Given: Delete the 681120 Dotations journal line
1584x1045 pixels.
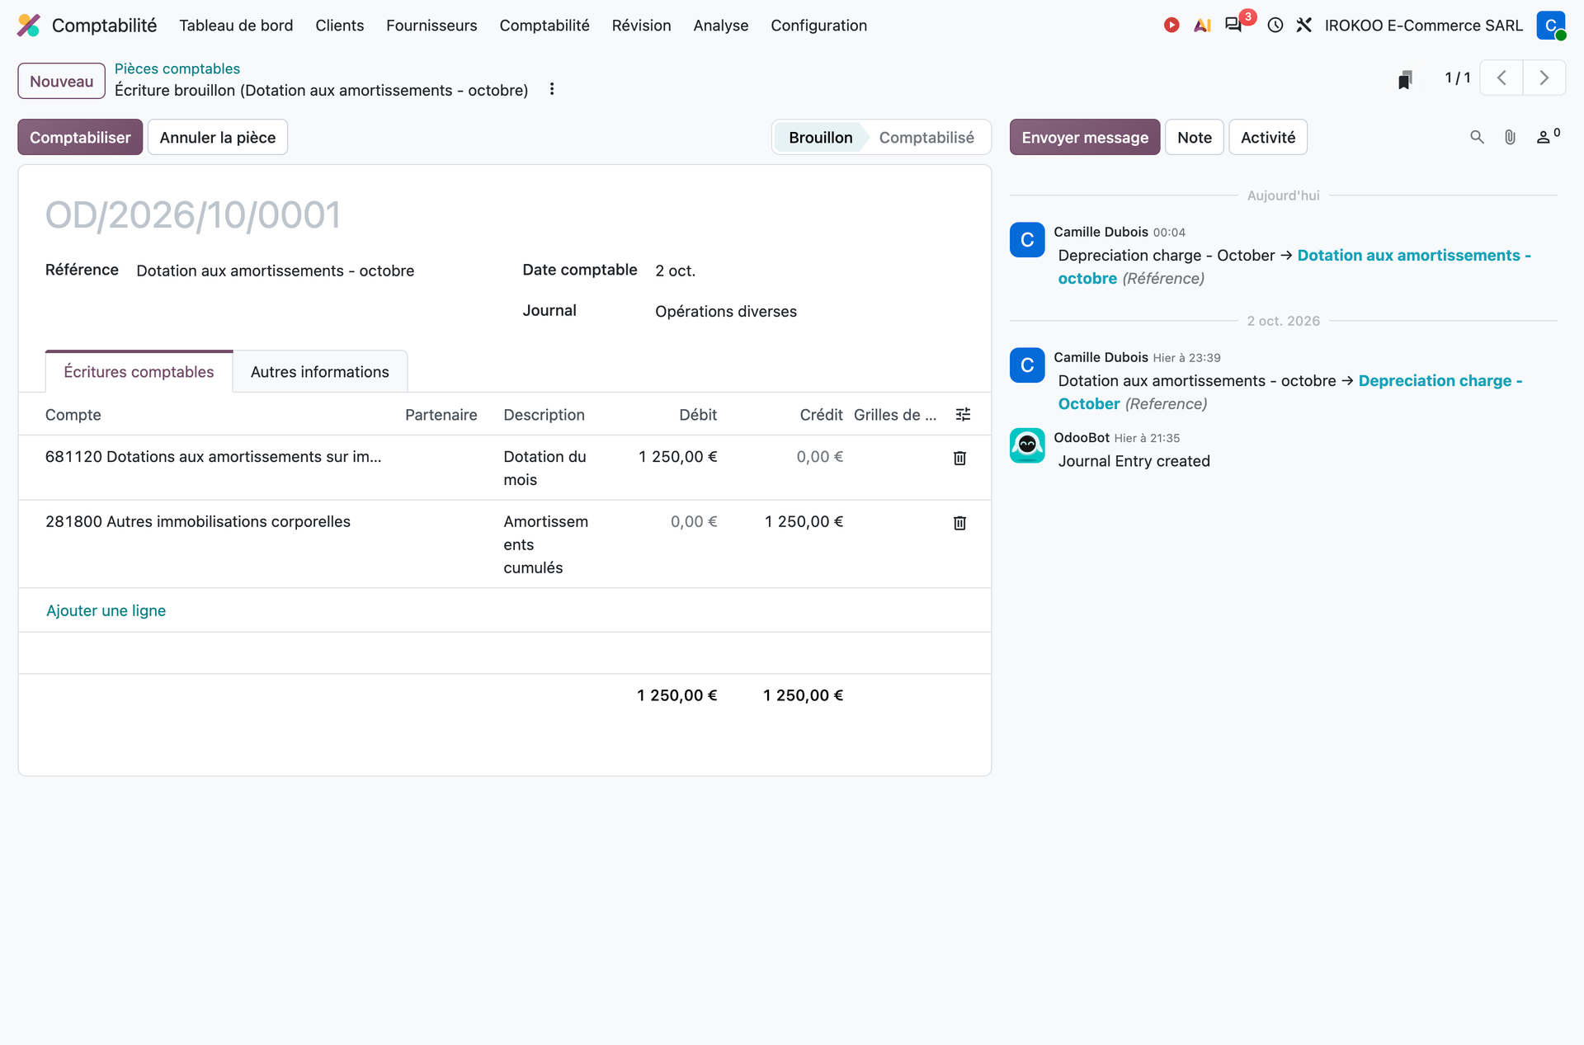Looking at the screenshot, I should [x=959, y=458].
